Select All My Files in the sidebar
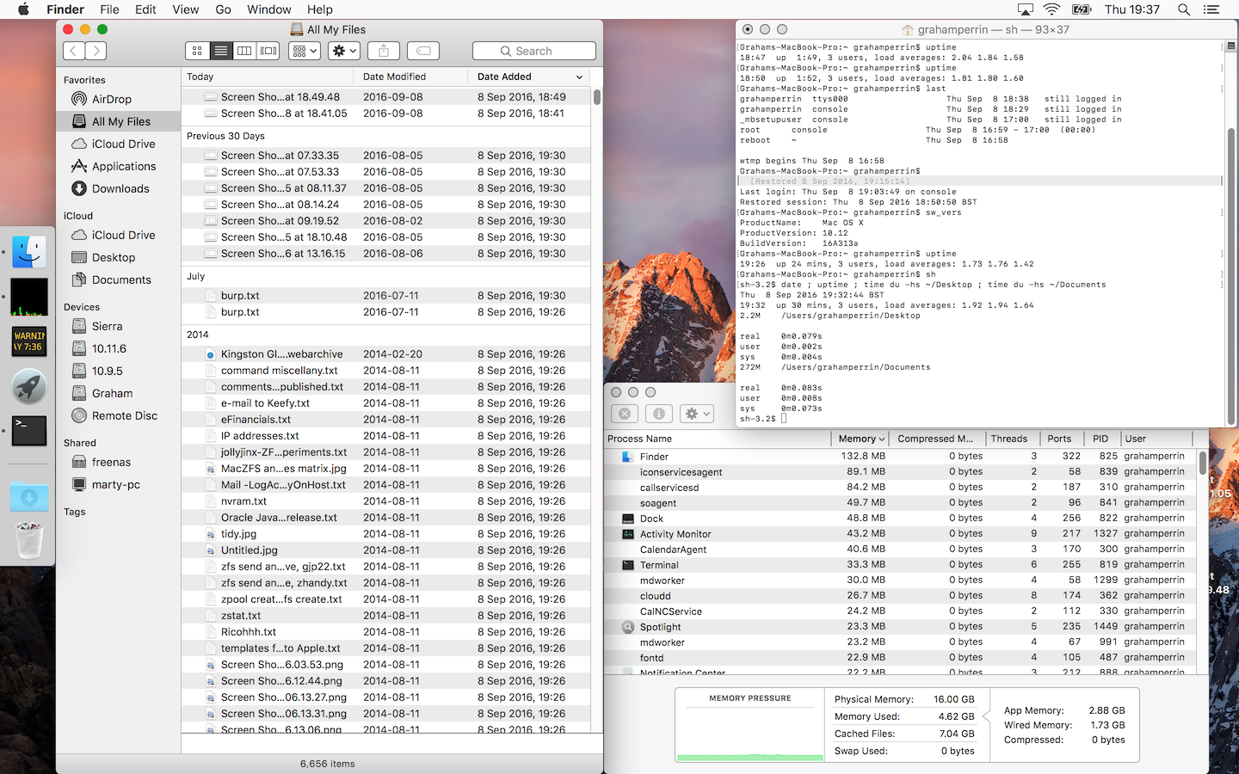 click(119, 121)
